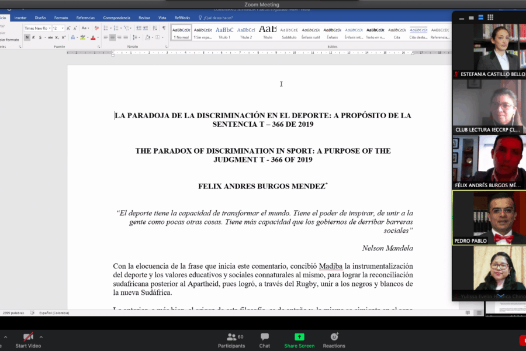The image size is (526, 351).
Task: Toggle bold formatting in Word ribbon
Action: point(27,37)
